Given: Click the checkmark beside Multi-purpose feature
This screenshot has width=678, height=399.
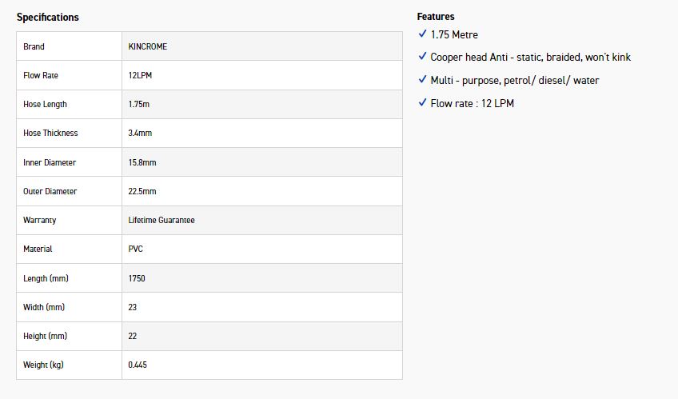Looking at the screenshot, I should coord(422,80).
